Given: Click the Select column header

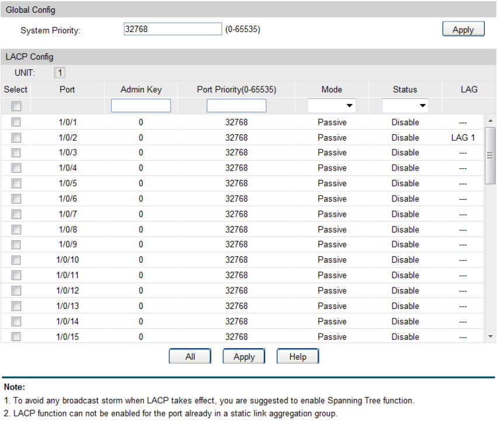Looking at the screenshot, I should (x=16, y=89).
